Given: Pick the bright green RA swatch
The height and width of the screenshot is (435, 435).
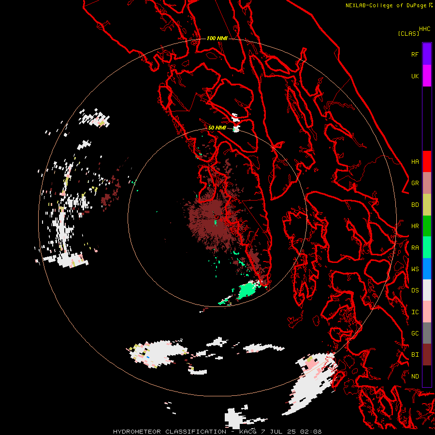Looking at the screenshot, I should click(427, 247).
